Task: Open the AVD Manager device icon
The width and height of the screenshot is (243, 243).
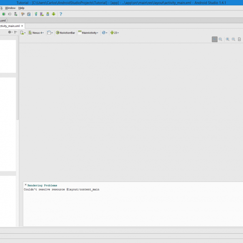Action: [42, 14]
